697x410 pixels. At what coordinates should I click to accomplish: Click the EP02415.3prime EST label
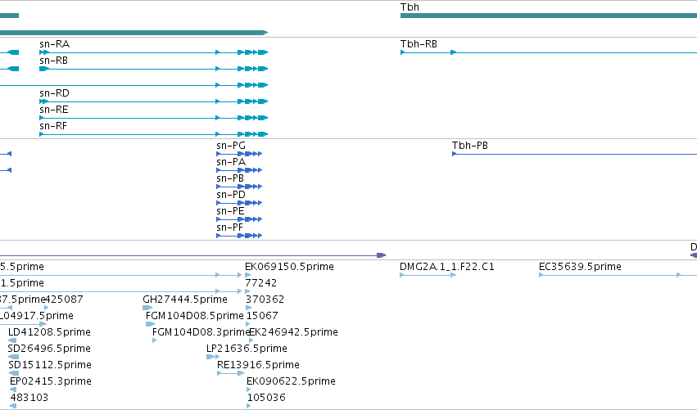[51, 381]
